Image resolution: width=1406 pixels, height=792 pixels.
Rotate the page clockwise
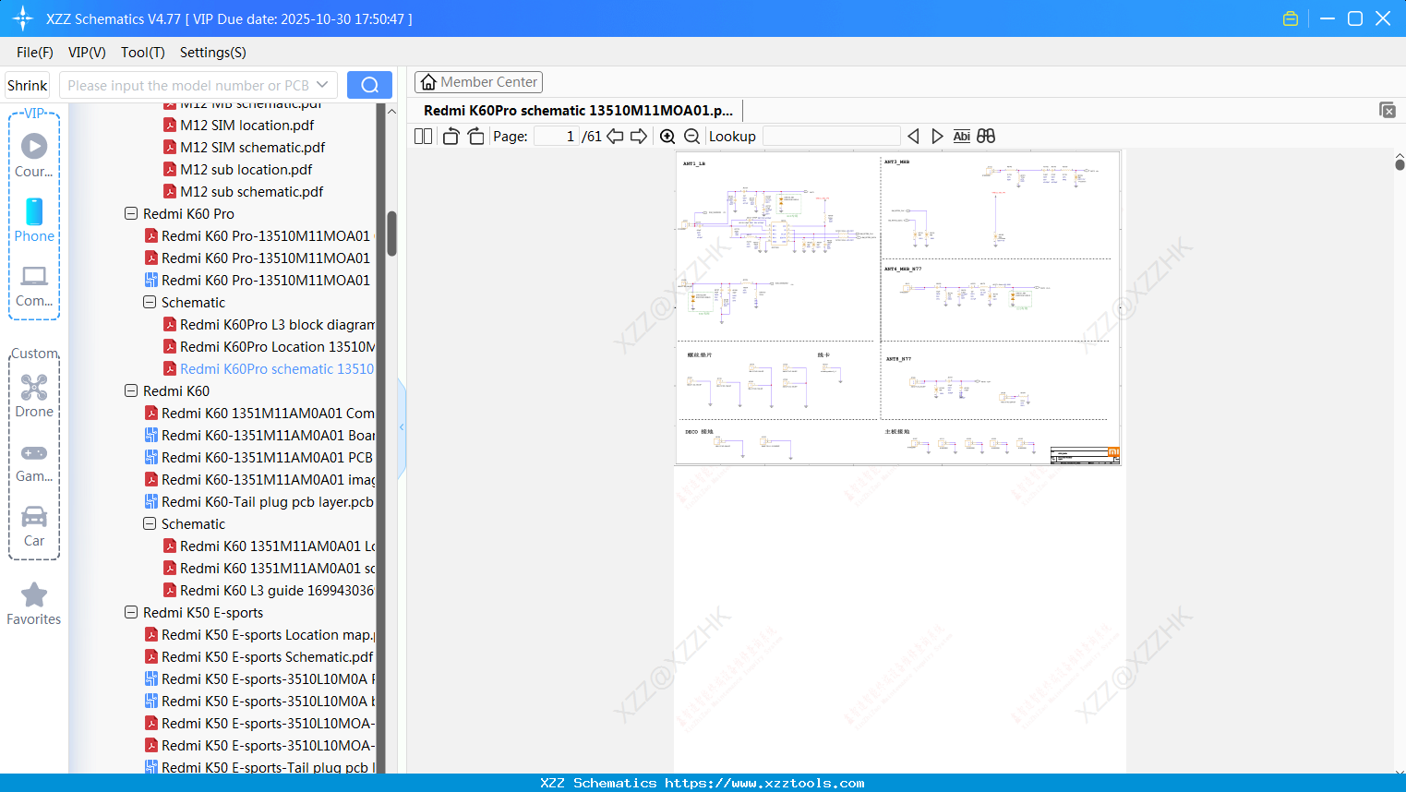click(475, 136)
